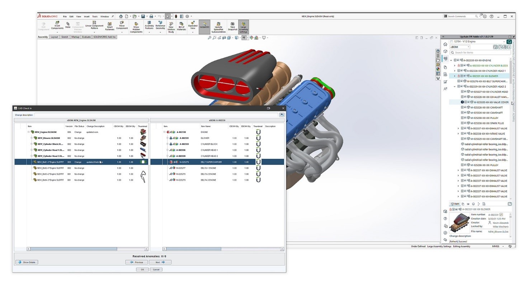528x285 pixels.
Task: Switch to the Evaluate tab
Action: pyautogui.click(x=86, y=37)
